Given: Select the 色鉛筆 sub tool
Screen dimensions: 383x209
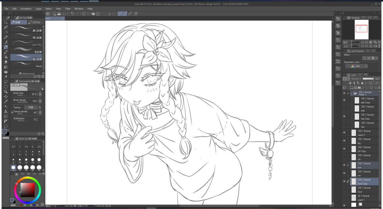Looking at the screenshot, I should (x=26, y=50).
